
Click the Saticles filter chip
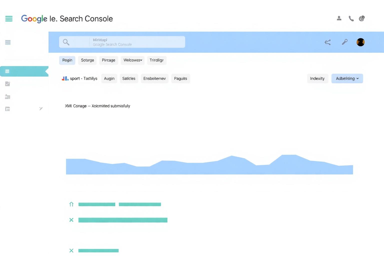[x=129, y=78]
